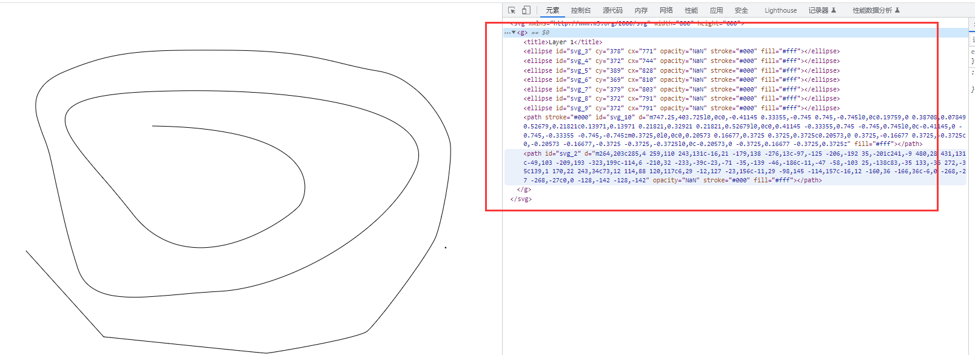Select the ellipse svg_7 node
The image size is (975, 355).
[x=682, y=89]
